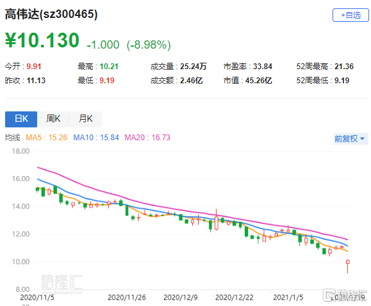Viewport: 371px width, 306px height.
Task: Click the 成交额 value 2.46亿
Action: (191, 81)
